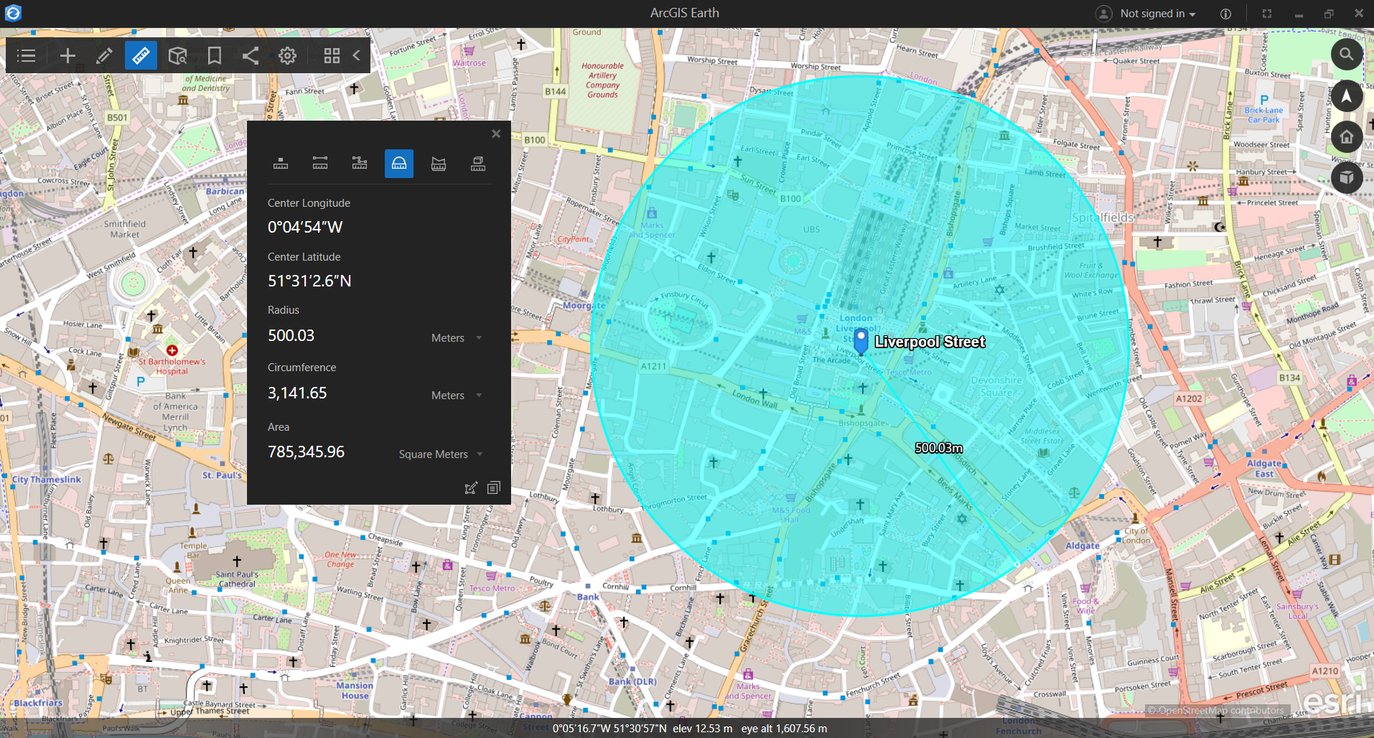
Task: Change the Circumference units dropdown
Action: tap(457, 395)
